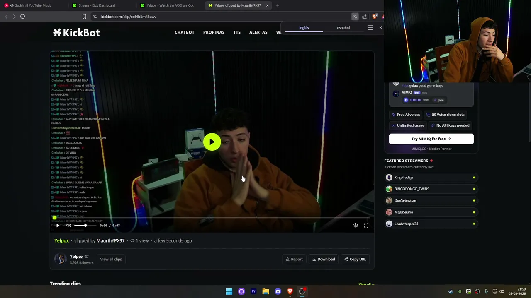This screenshot has width=531, height=298.
Task: Open the TTS menu item
Action: 237,32
